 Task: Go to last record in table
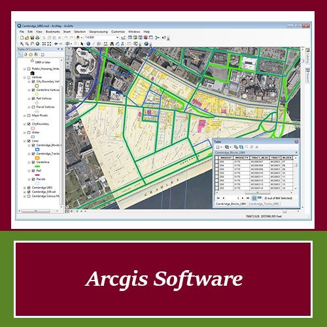248,198
